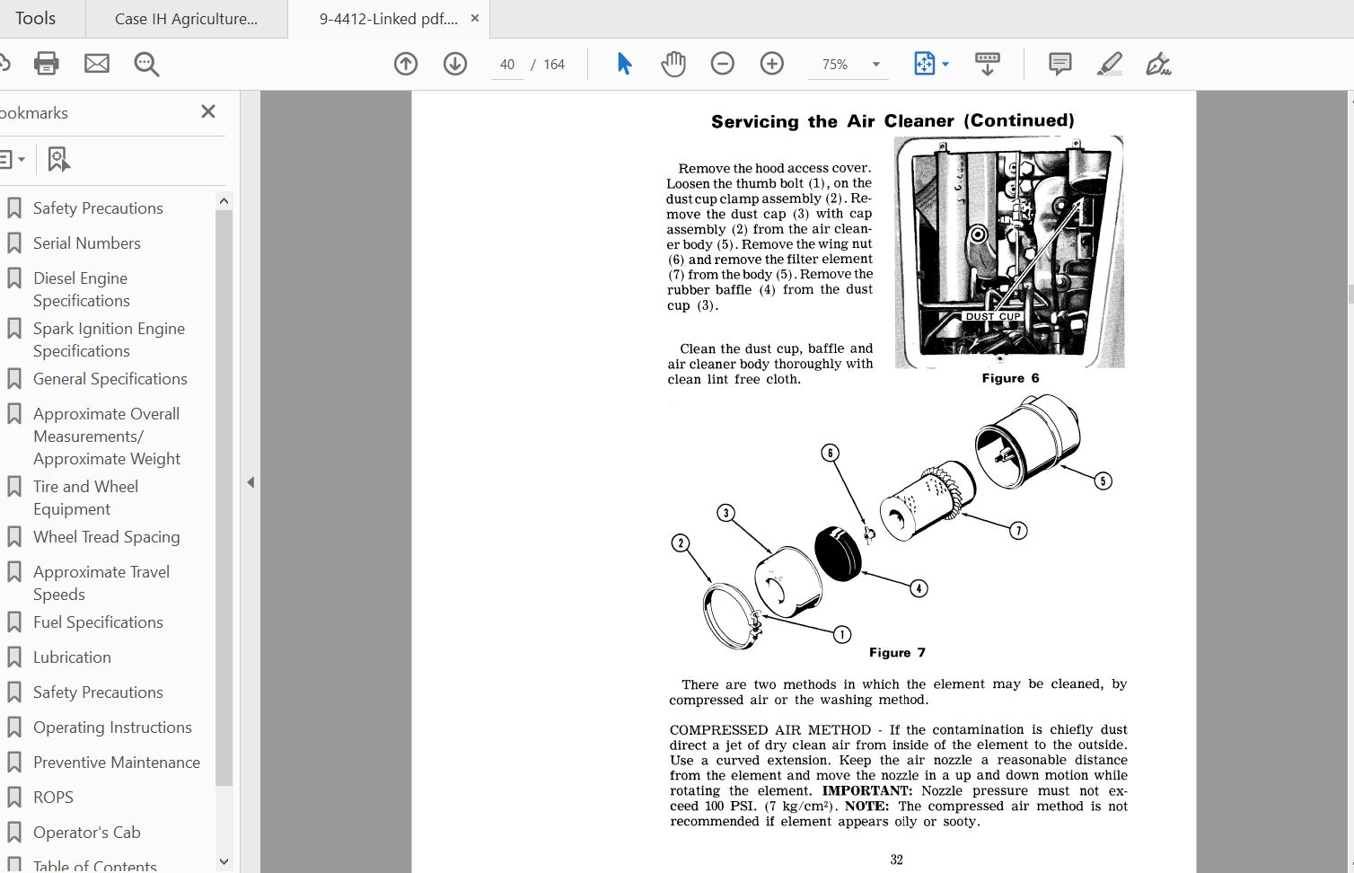Send file by email envelope icon

97,64
